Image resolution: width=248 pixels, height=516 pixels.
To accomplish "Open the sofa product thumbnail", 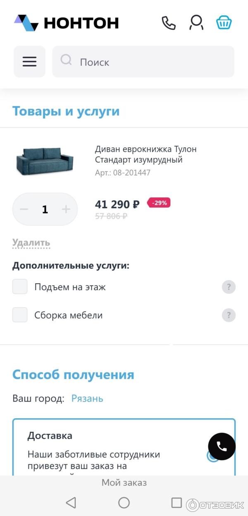I will pyautogui.click(x=45, y=161).
